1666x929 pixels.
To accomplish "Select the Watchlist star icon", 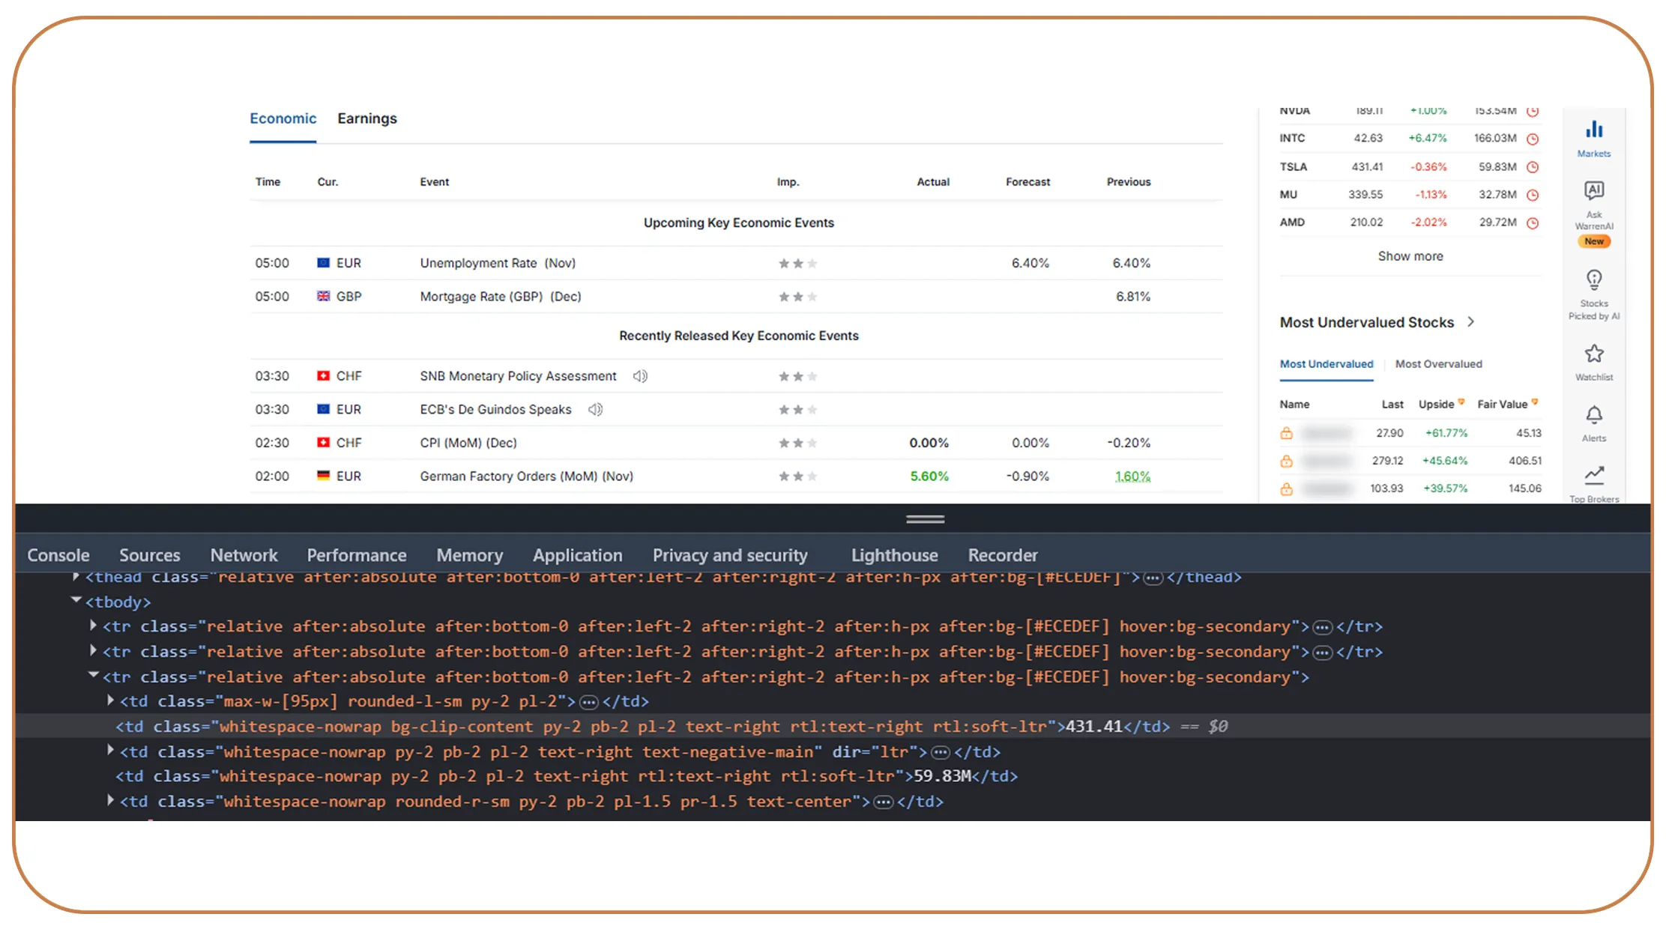I will [1593, 354].
